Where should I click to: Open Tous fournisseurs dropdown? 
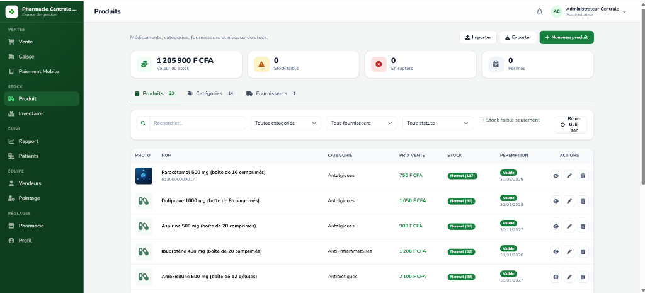point(362,123)
